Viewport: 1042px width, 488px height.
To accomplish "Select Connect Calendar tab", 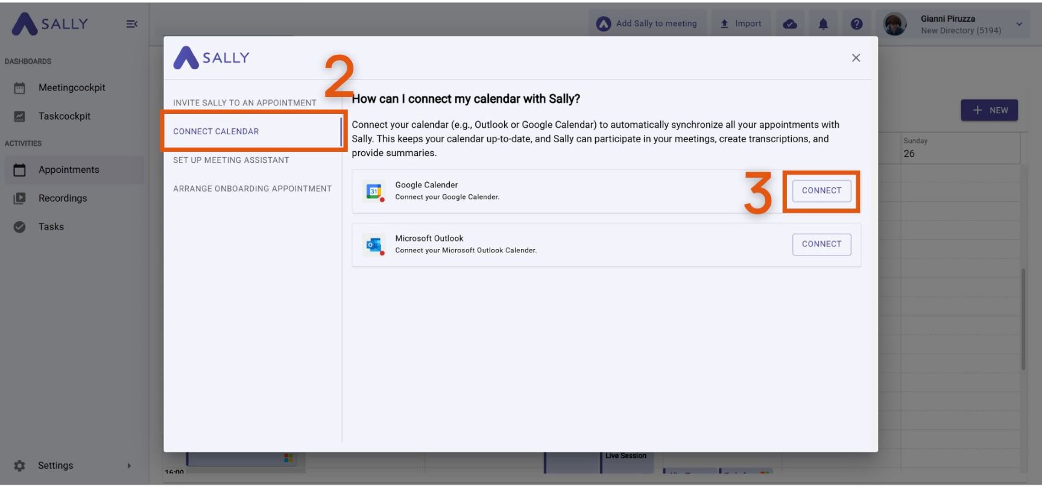I will click(252, 131).
